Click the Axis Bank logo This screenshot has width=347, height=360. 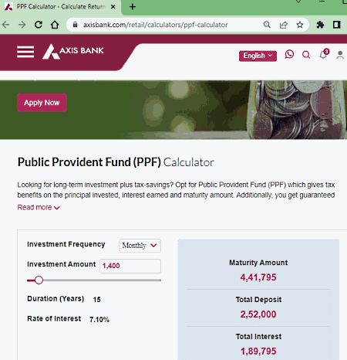tap(73, 51)
